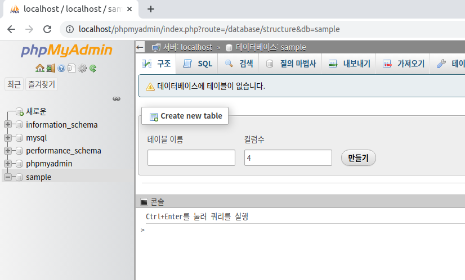This screenshot has height=280, width=465.
Task: Click the browser forward arrow
Action: click(29, 29)
